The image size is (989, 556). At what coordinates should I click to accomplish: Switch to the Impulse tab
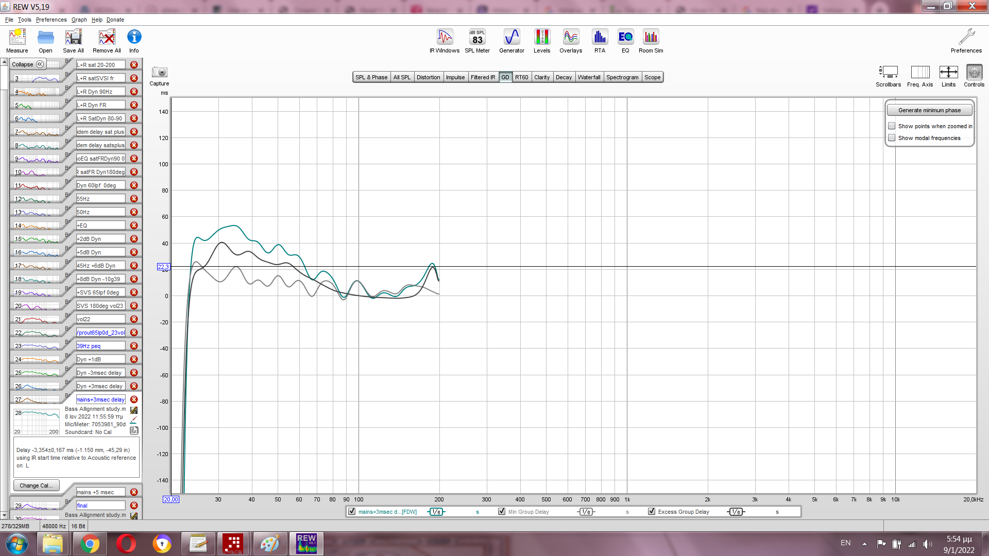pos(455,77)
